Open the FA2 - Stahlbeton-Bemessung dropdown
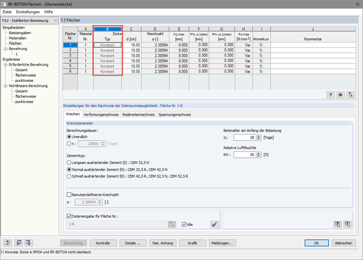This screenshot has width=363, height=260. 55,21
